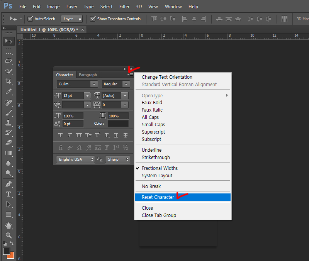The image size is (309, 261).
Task: Click the Auto-Align Layers icon in options bar
Action: (284, 19)
